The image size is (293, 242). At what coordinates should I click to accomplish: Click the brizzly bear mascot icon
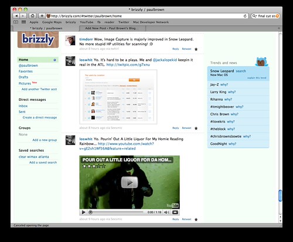click(x=262, y=62)
